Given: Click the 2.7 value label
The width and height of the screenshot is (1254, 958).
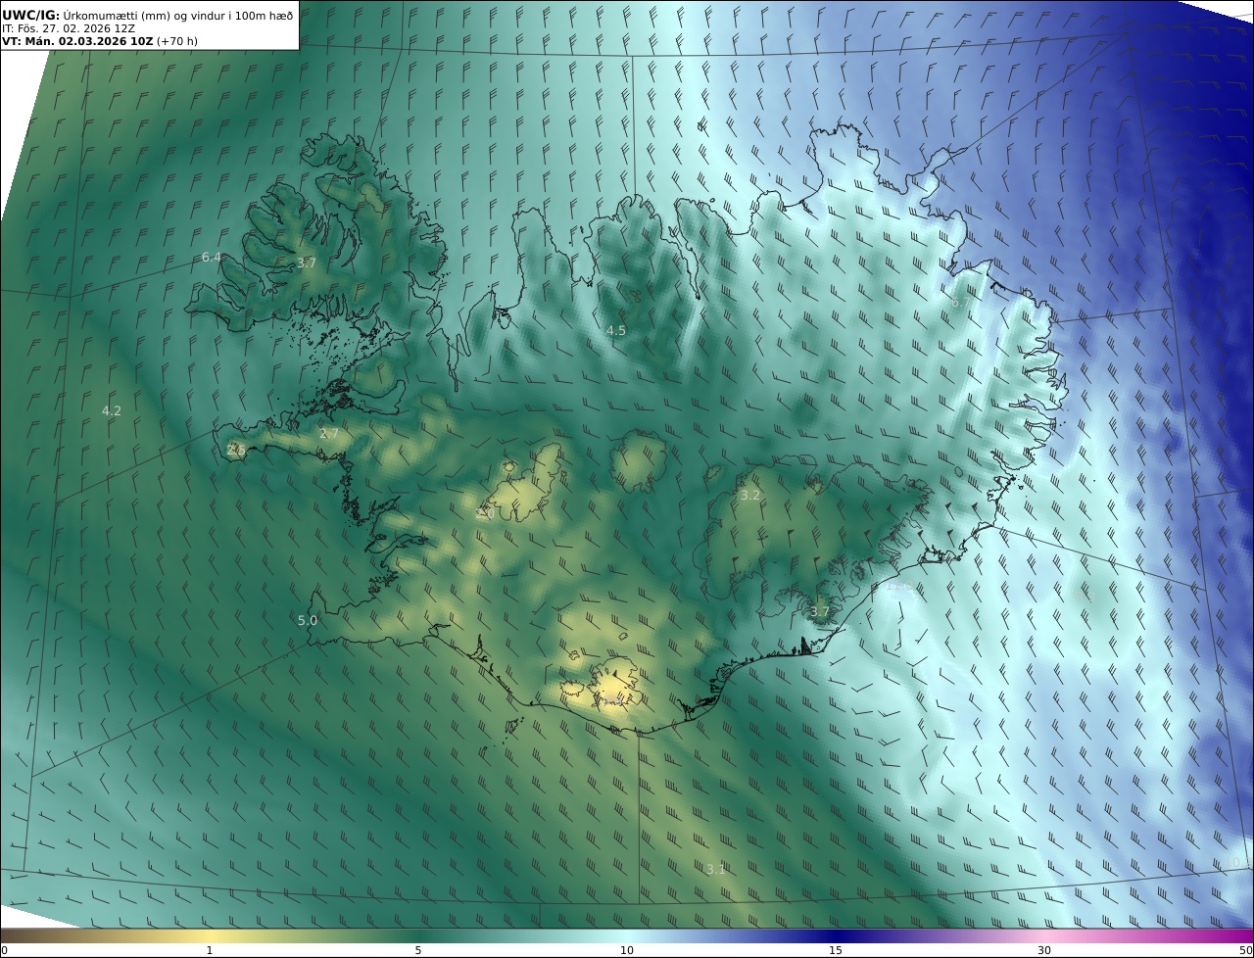Looking at the screenshot, I should (x=328, y=434).
